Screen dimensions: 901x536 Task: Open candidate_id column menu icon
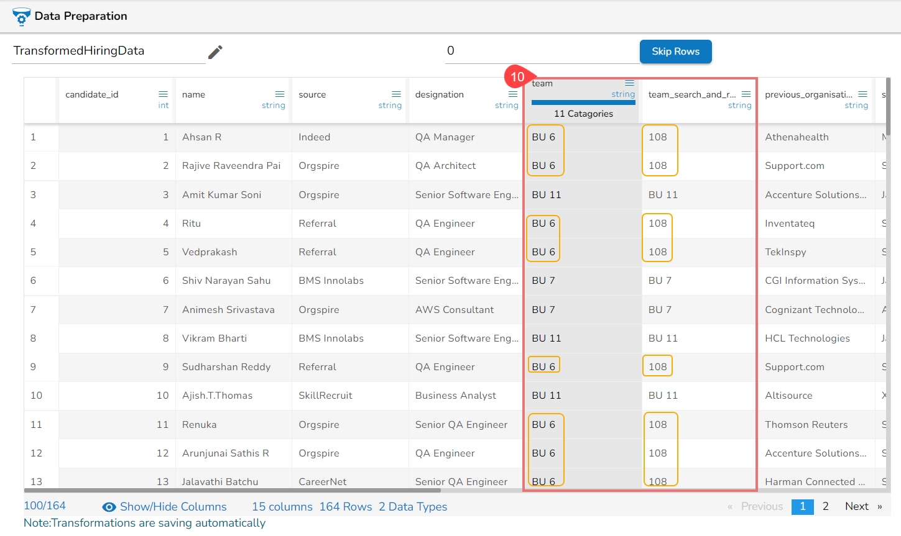pos(163,94)
